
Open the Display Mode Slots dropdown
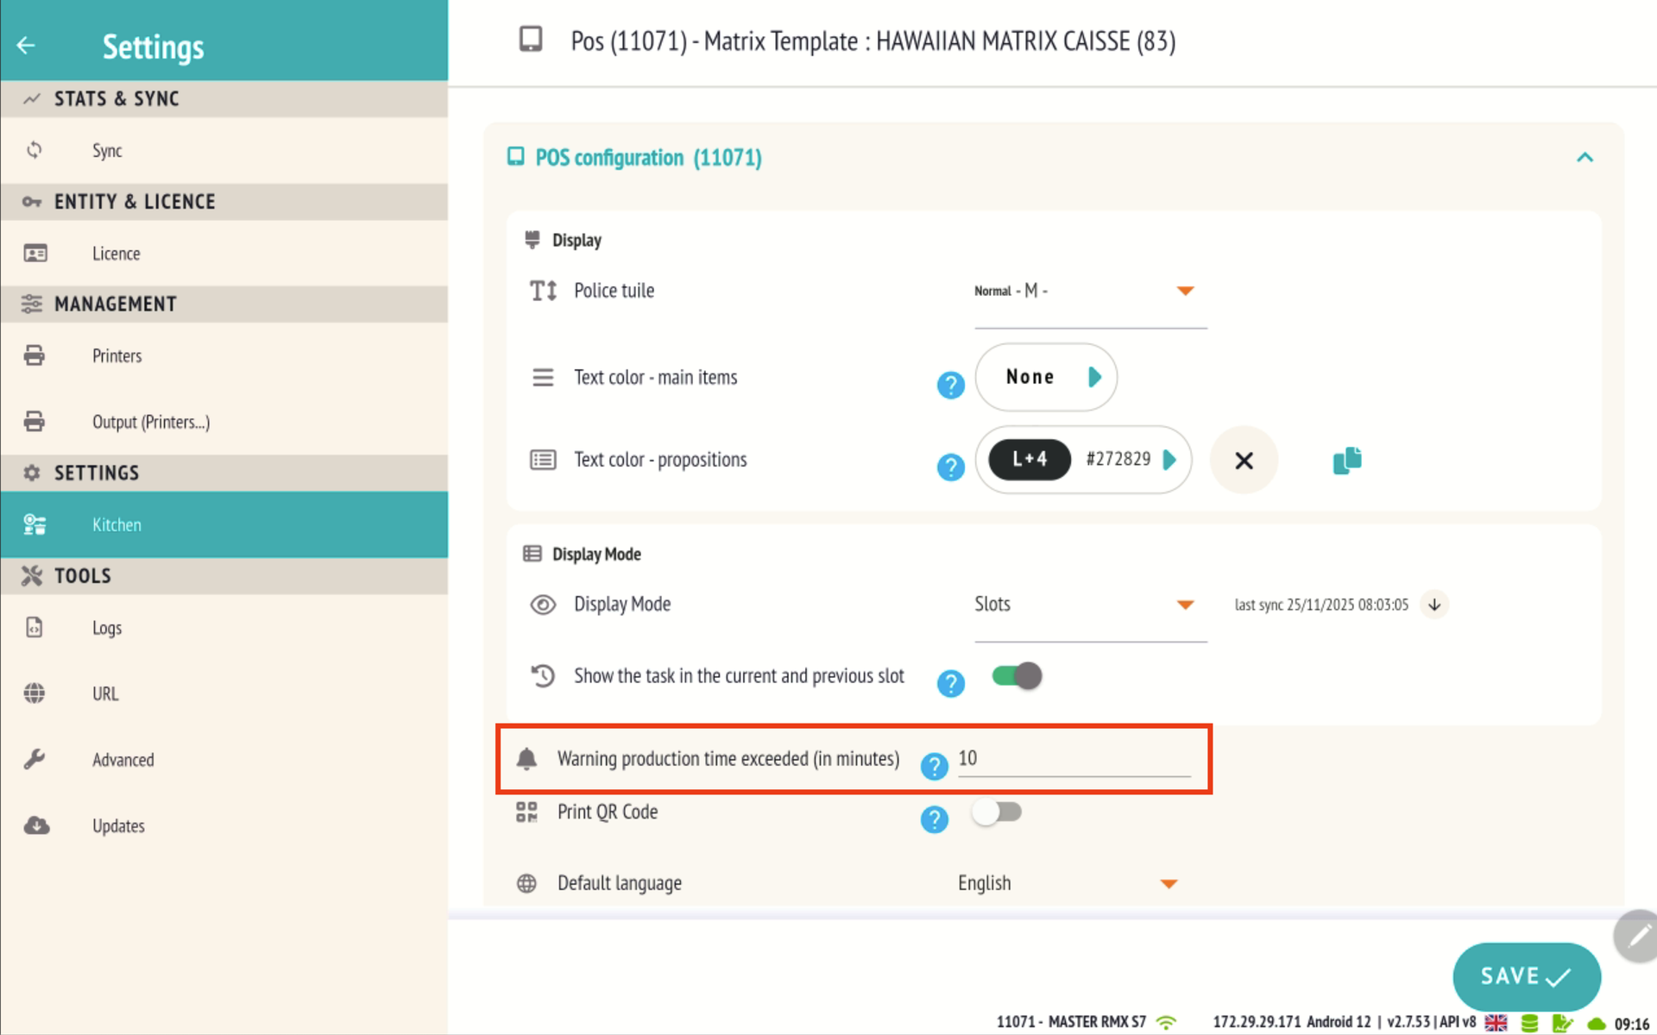click(x=1089, y=605)
